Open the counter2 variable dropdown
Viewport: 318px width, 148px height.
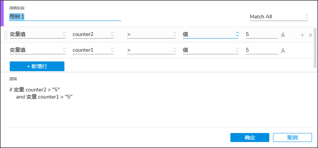click(93, 34)
